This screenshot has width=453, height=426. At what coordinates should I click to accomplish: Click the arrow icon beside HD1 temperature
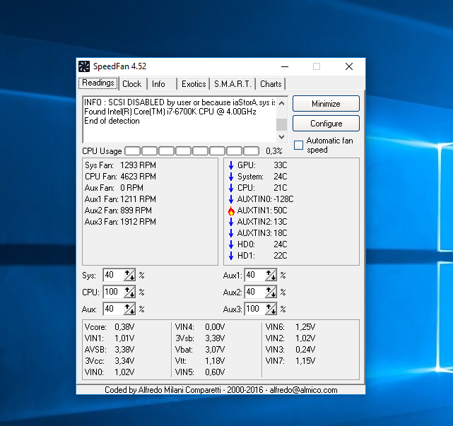tap(230, 256)
